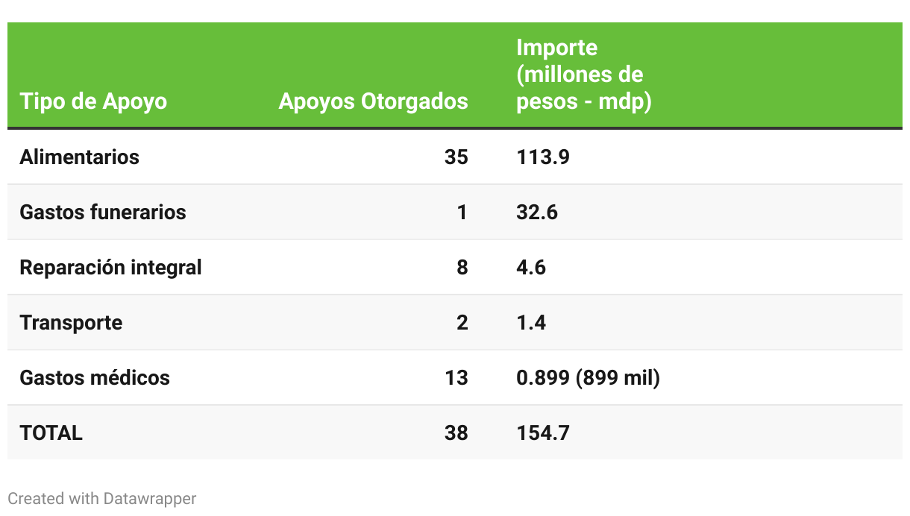Click the 'Tipo de Apoyo' column header

pos(93,101)
